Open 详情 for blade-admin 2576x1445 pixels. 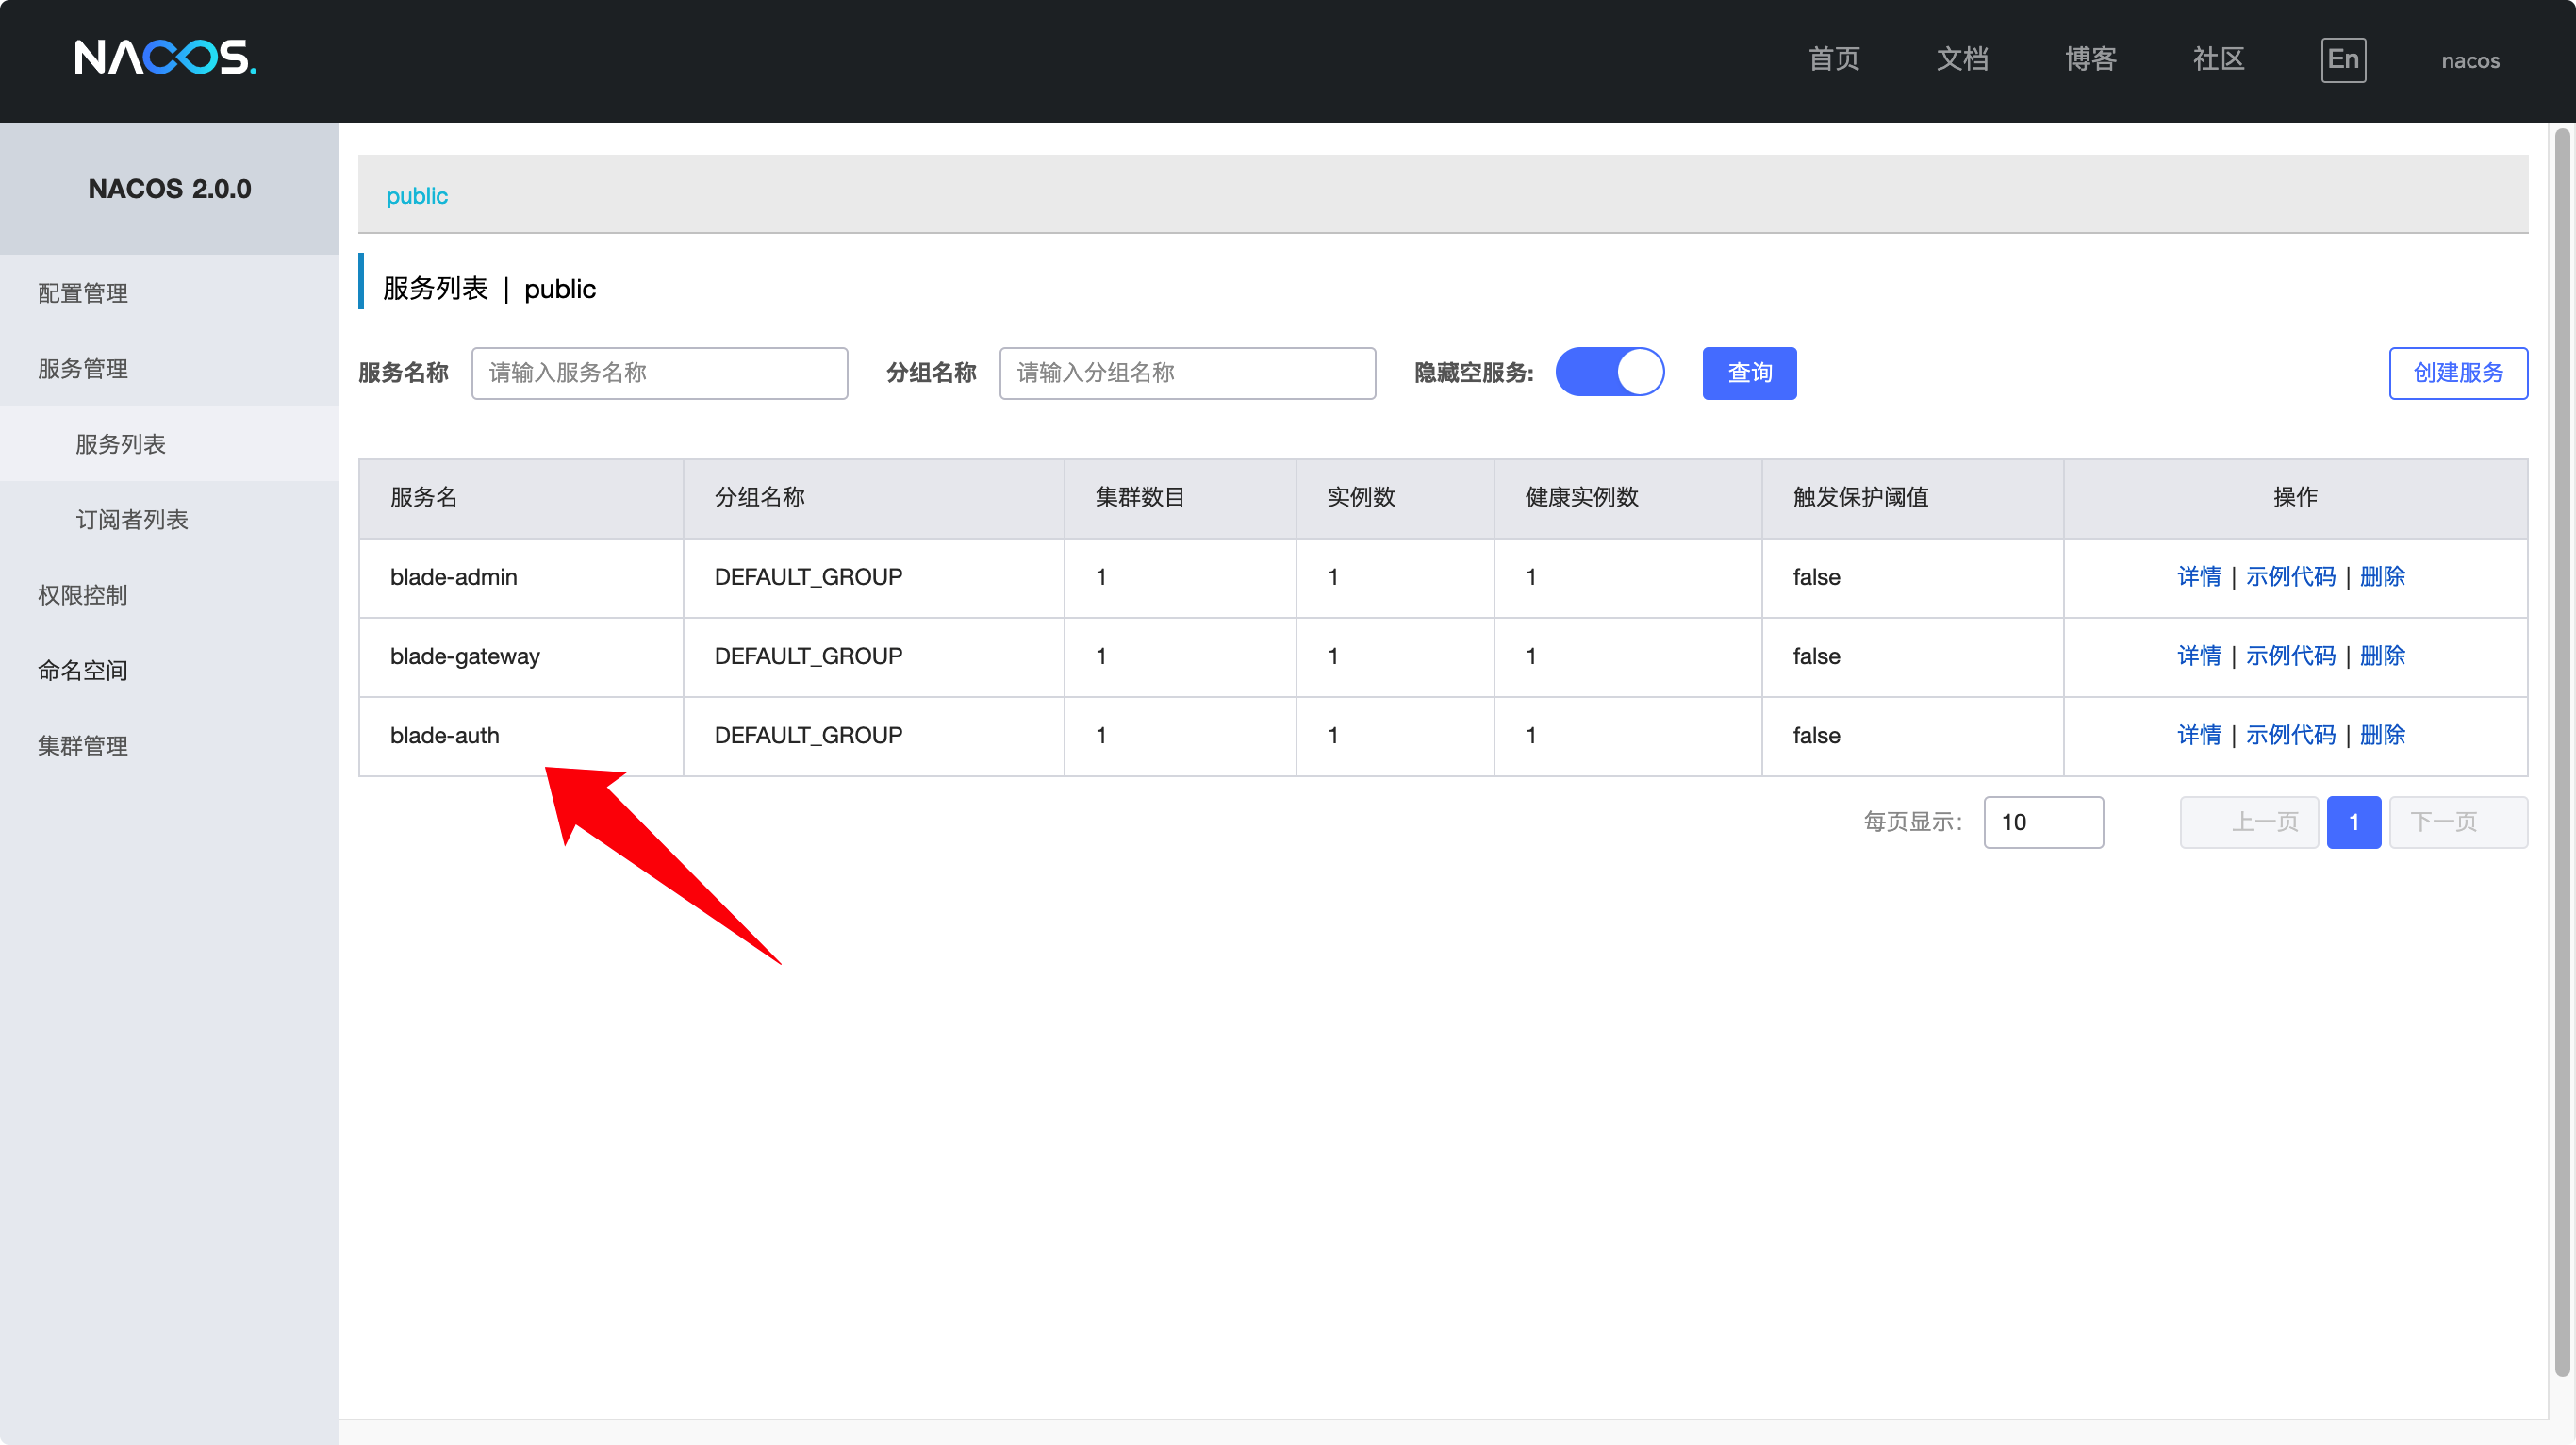(x=2199, y=577)
